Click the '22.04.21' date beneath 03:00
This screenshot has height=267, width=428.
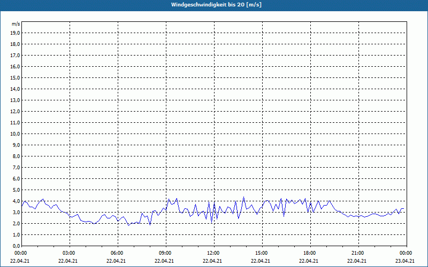click(x=68, y=261)
